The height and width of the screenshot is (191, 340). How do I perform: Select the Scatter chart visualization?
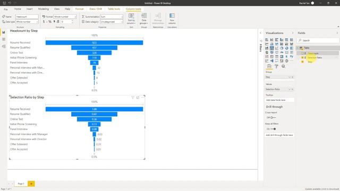(x=277, y=48)
